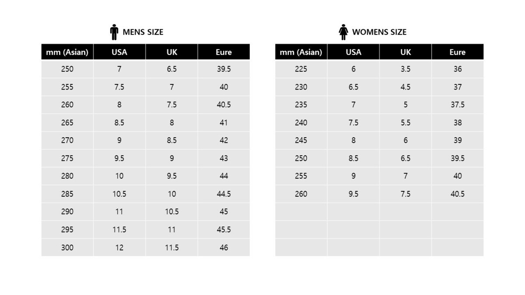
Task: Select the 225 mm cell in women's table
Action: (301, 69)
